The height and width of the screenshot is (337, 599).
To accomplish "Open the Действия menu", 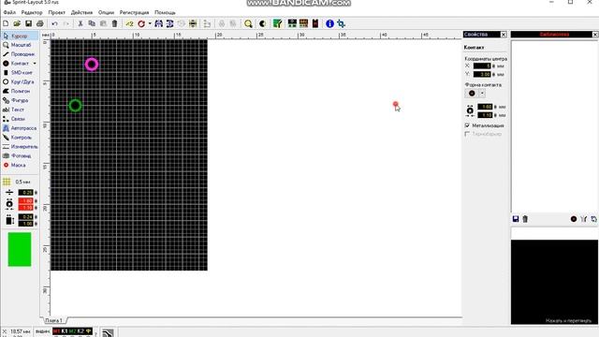I will 81,12.
